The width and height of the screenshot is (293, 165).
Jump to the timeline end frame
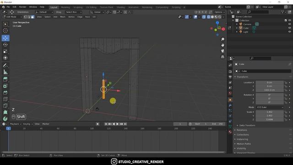[125, 124]
